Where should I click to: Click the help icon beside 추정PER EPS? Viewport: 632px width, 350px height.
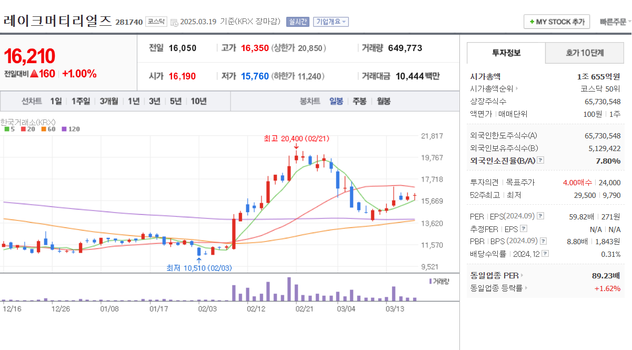pos(524,229)
